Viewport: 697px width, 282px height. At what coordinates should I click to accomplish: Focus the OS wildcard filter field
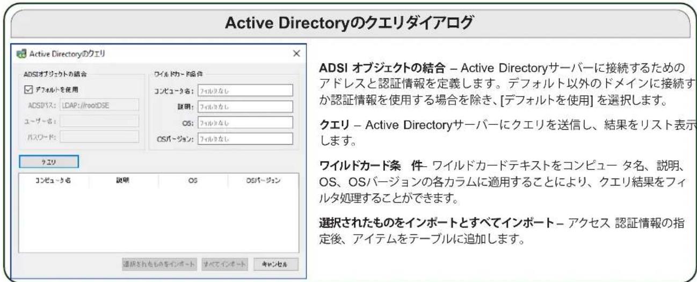point(245,122)
